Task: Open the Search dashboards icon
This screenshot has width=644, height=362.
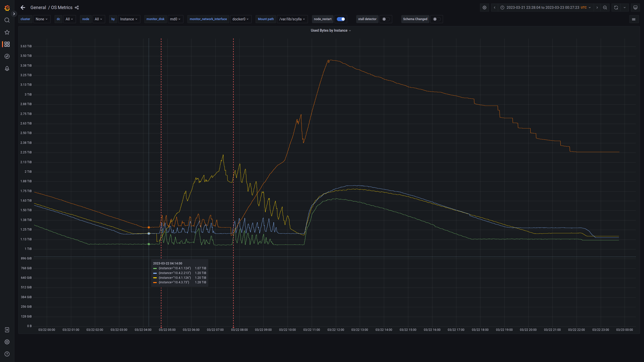Action: tap(7, 20)
